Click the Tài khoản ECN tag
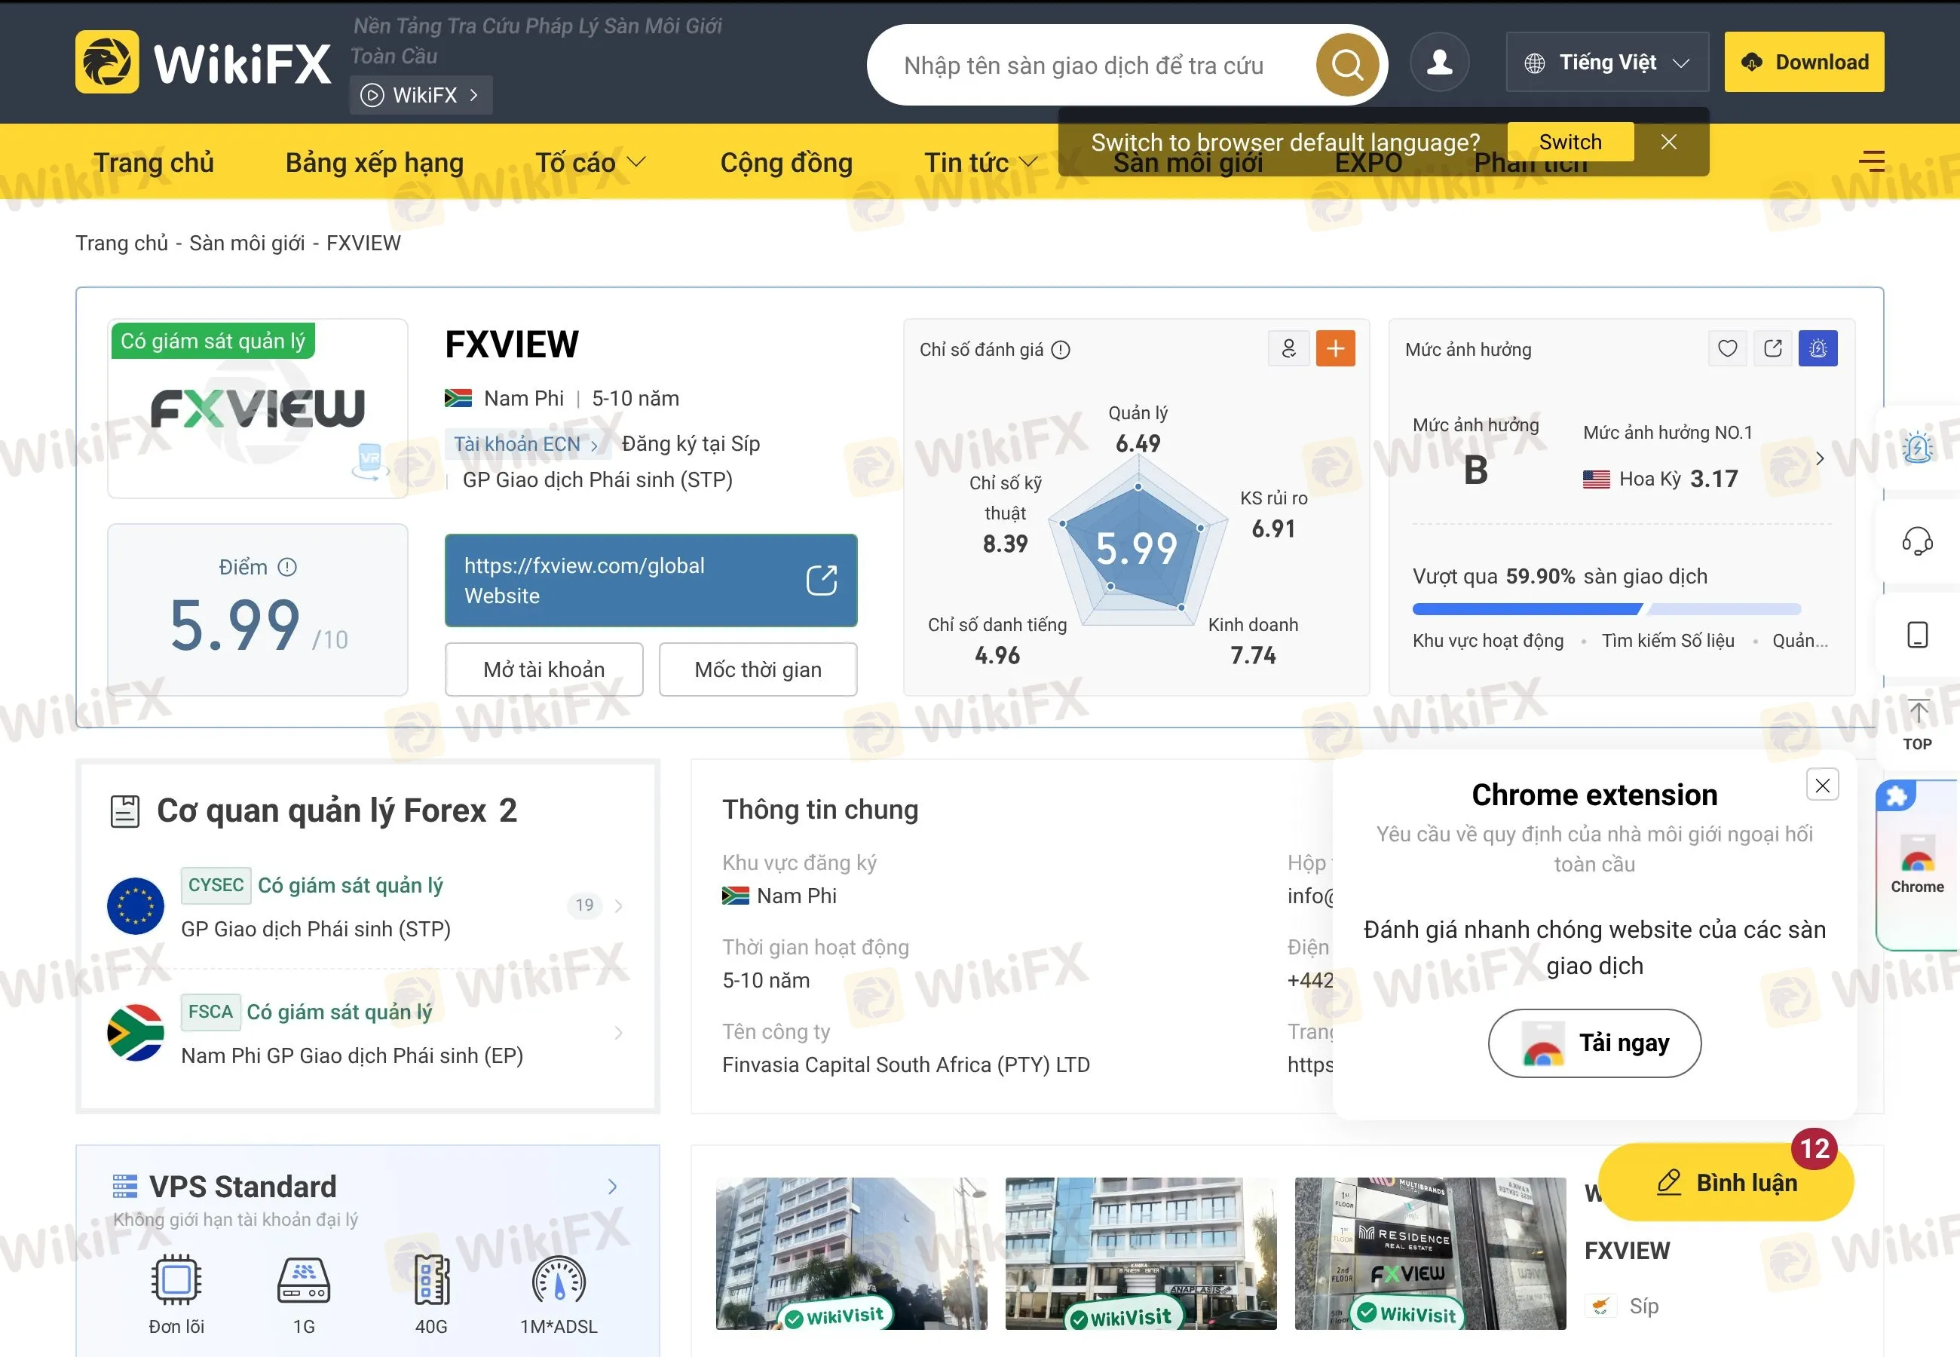 [x=526, y=444]
